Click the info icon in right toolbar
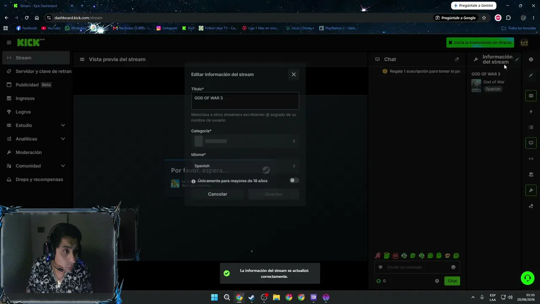Viewport: 540px width, 304px height. [531, 60]
